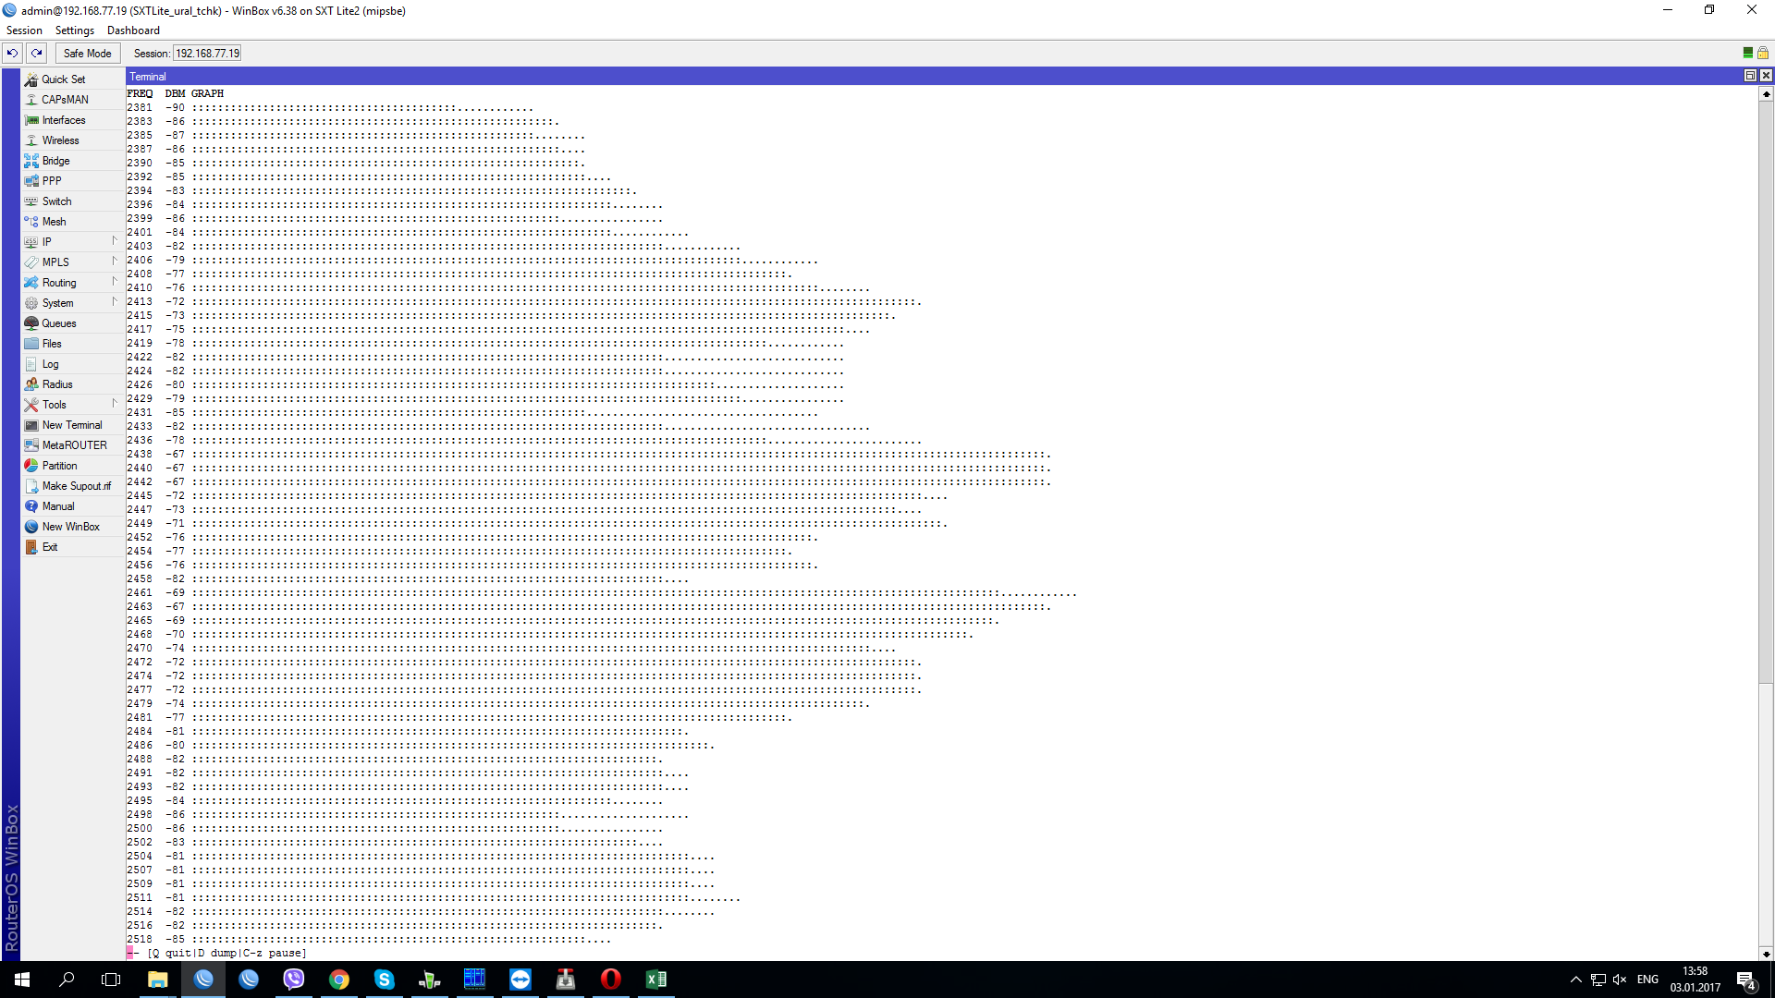Expand the IP submenu
The width and height of the screenshot is (1775, 998).
[46, 242]
